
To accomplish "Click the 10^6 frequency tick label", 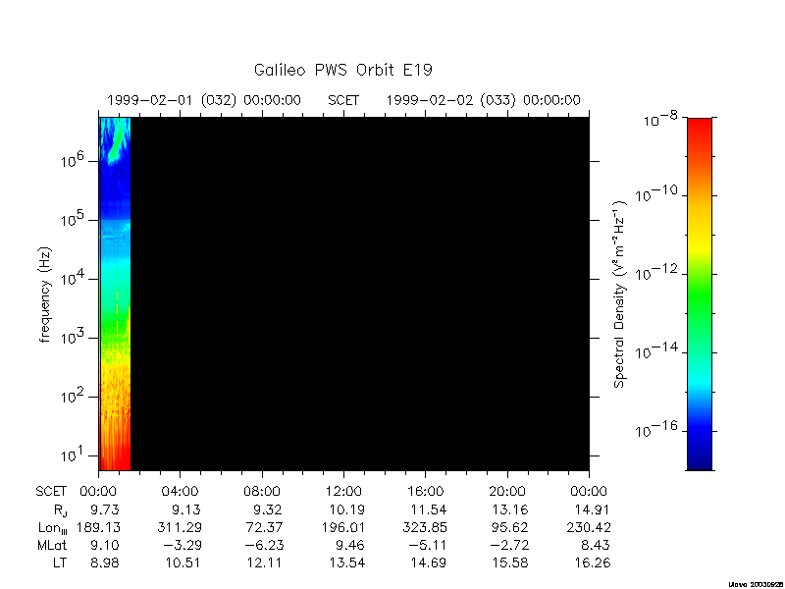I will (75, 159).
